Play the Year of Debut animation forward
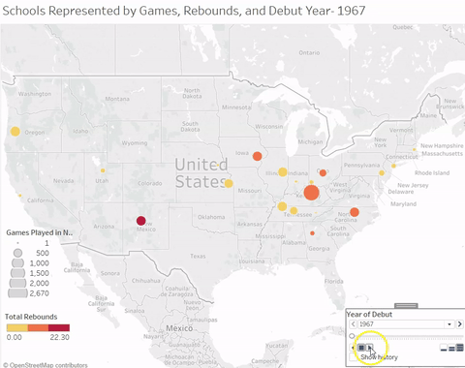Image resolution: width=465 pixels, height=368 pixels. pyautogui.click(x=370, y=348)
